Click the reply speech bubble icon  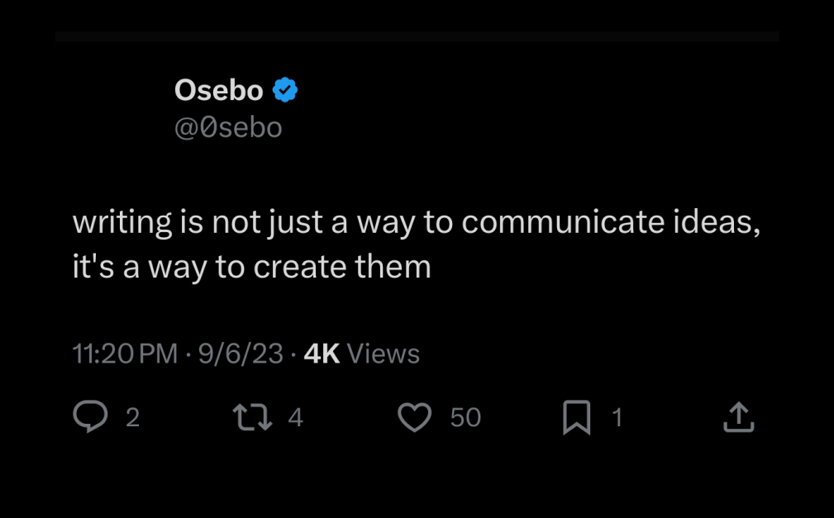(x=90, y=417)
